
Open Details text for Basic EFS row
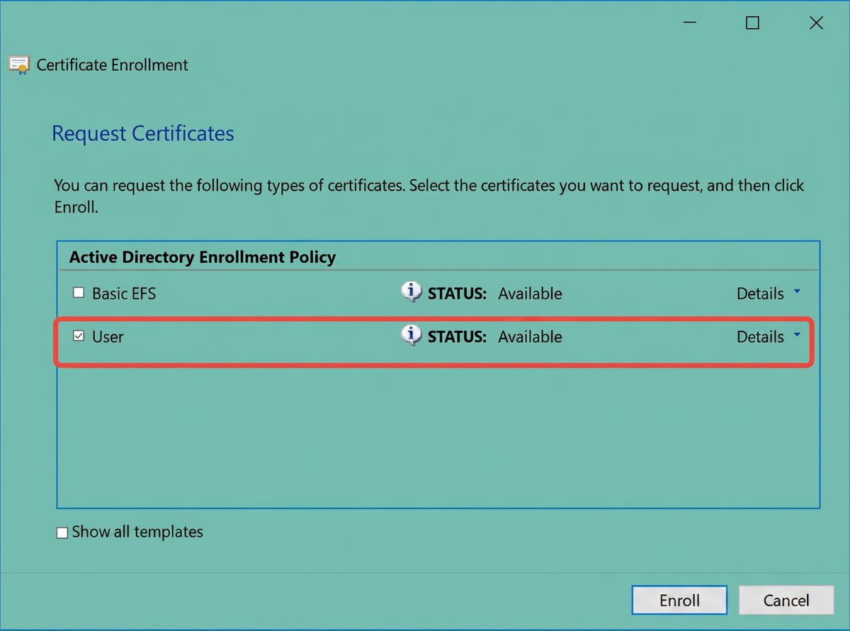point(760,294)
